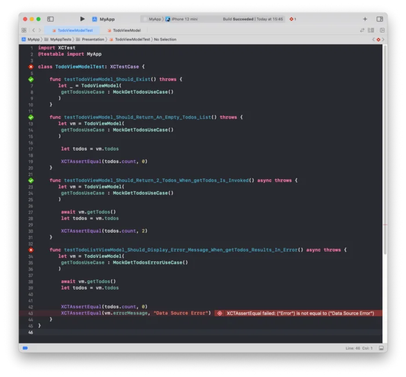Go back in editor history
The width and height of the screenshot is (406, 377).
click(x=34, y=30)
